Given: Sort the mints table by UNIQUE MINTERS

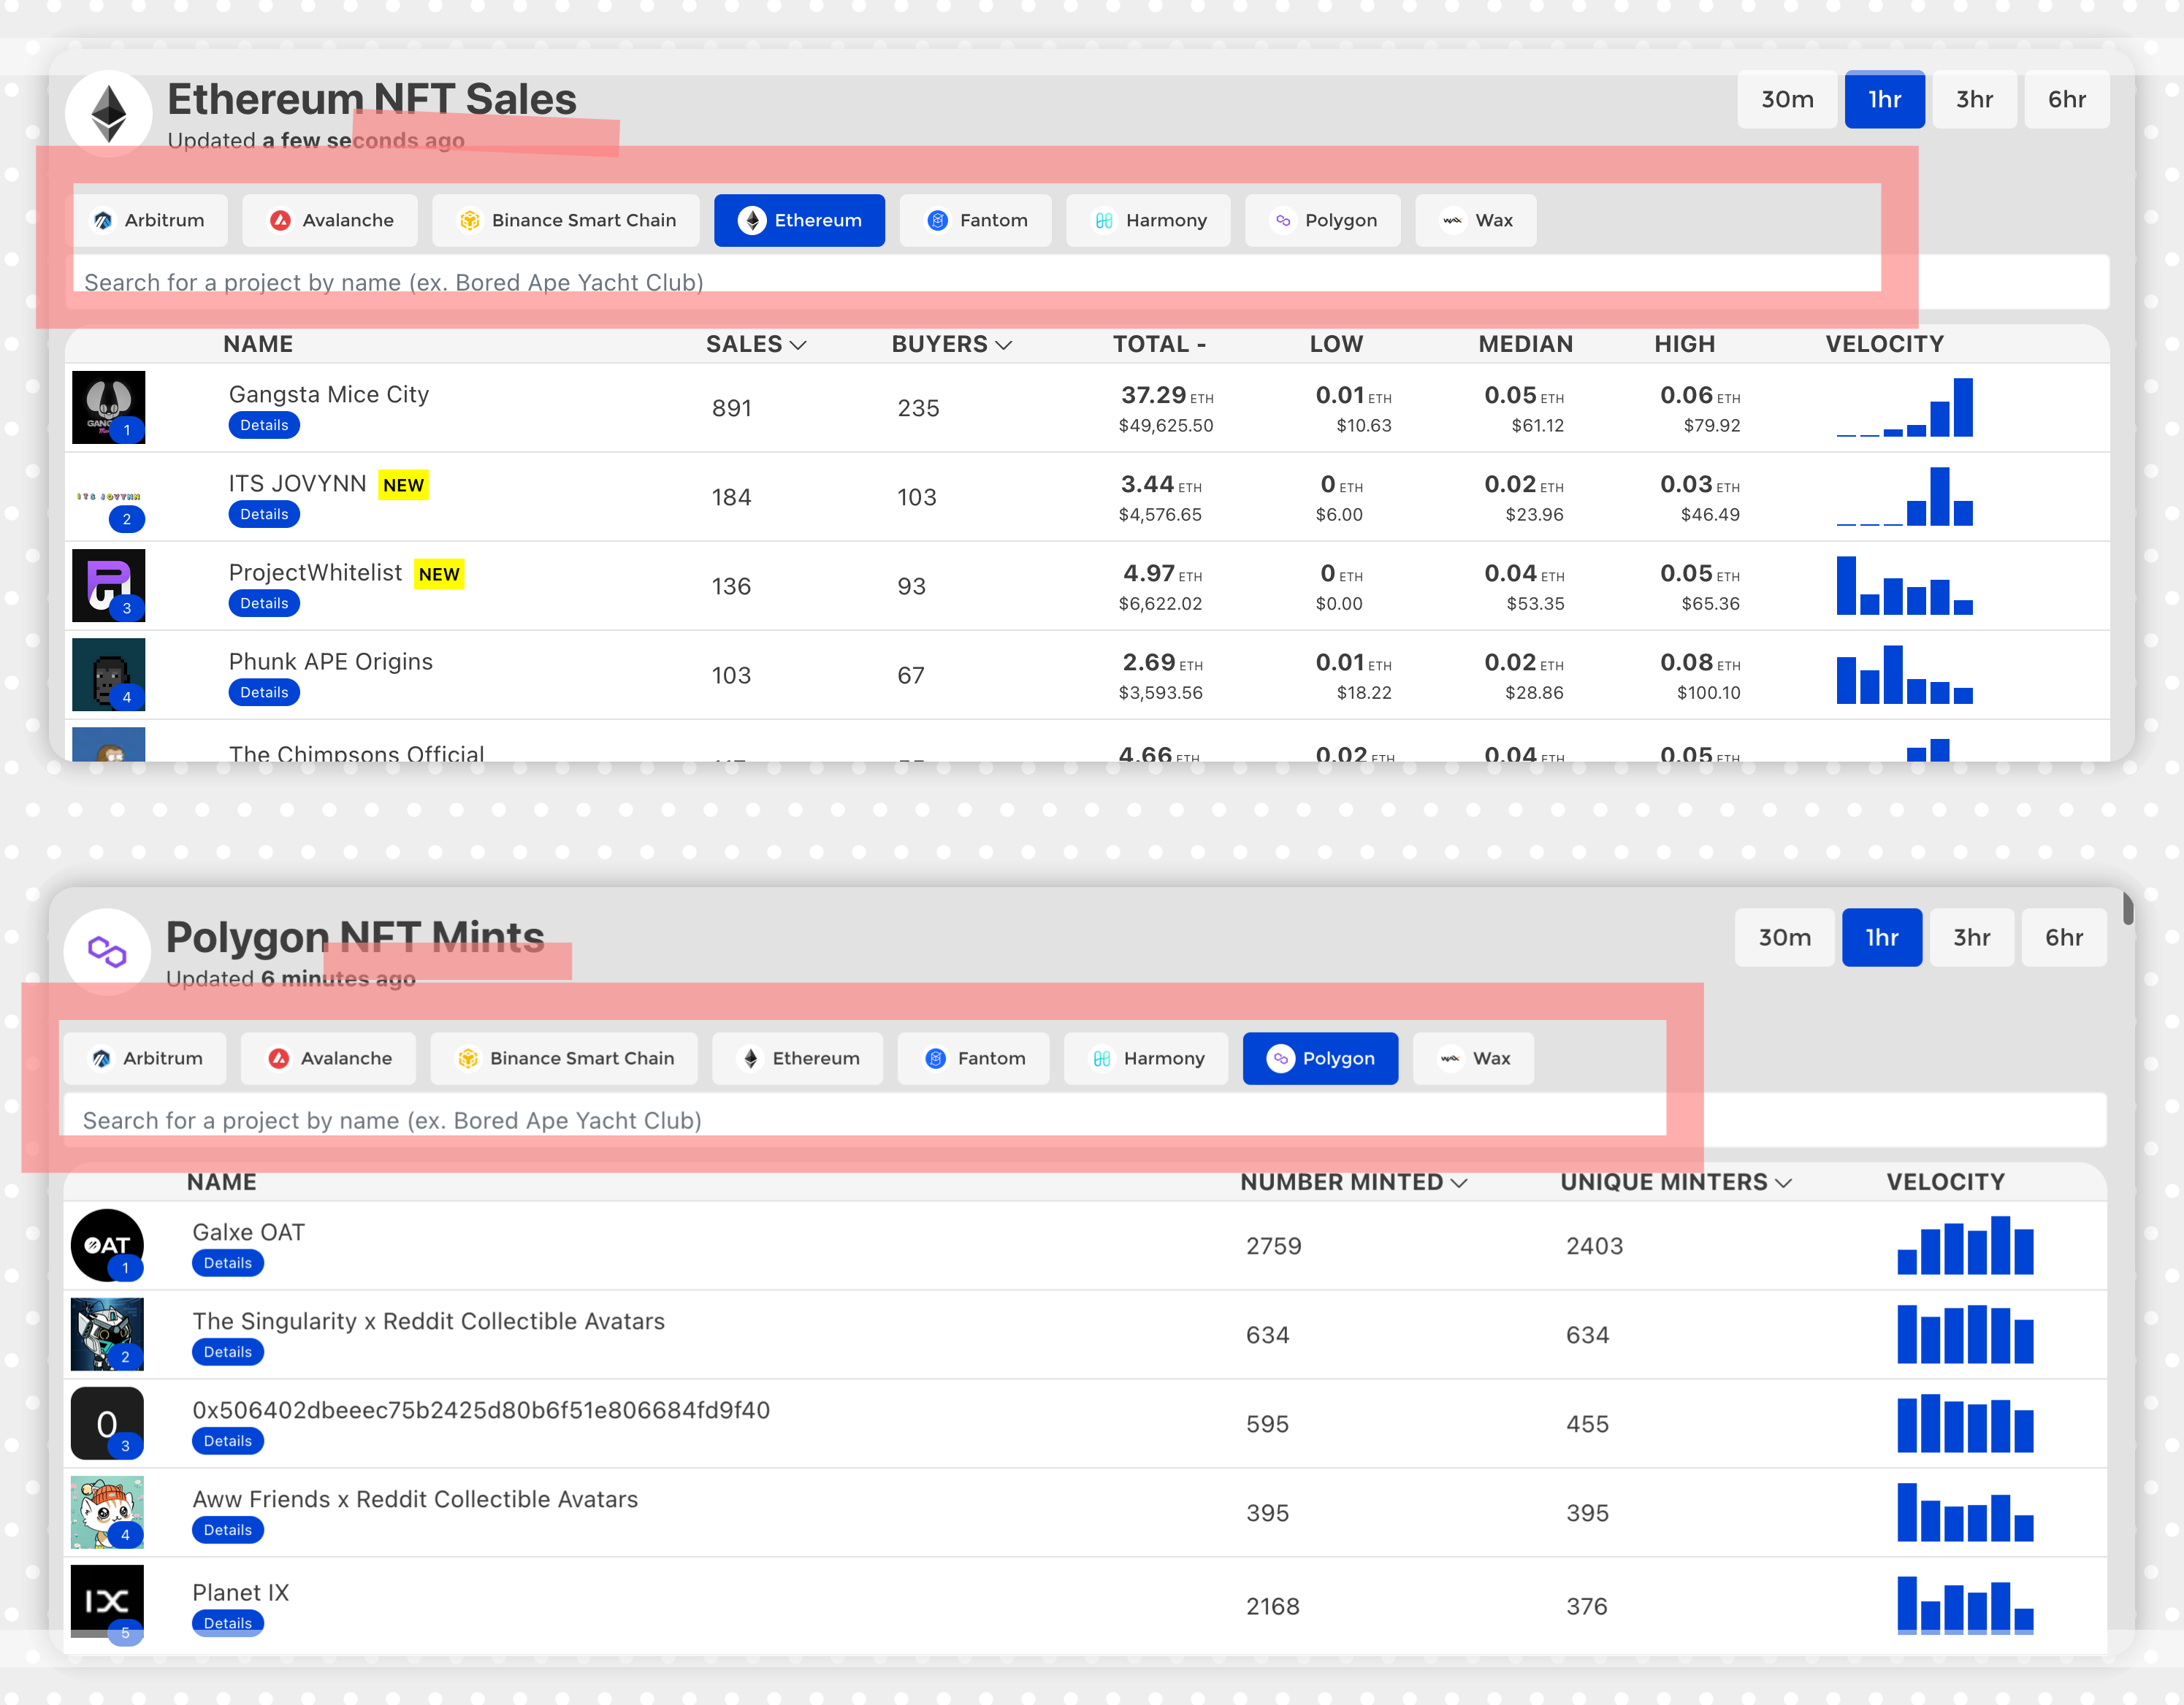Looking at the screenshot, I should (1676, 1182).
